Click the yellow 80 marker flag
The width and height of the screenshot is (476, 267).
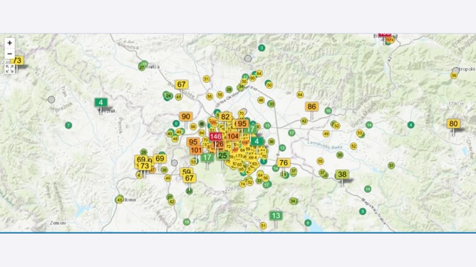[453, 123]
